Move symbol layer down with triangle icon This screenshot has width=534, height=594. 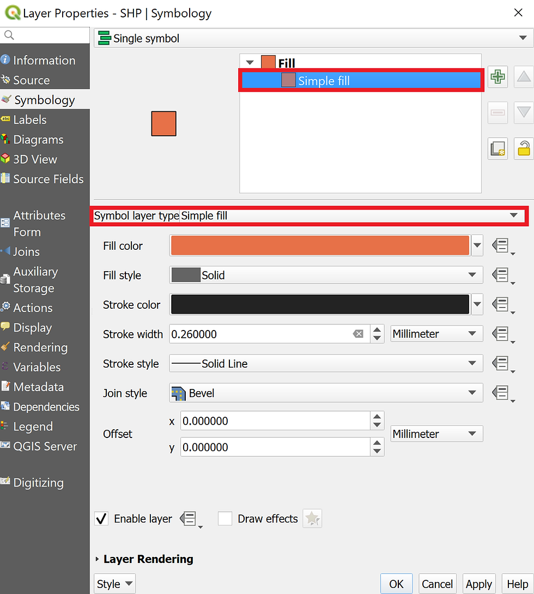coord(524,112)
